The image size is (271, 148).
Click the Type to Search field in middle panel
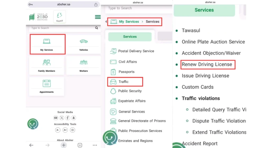point(139,8)
